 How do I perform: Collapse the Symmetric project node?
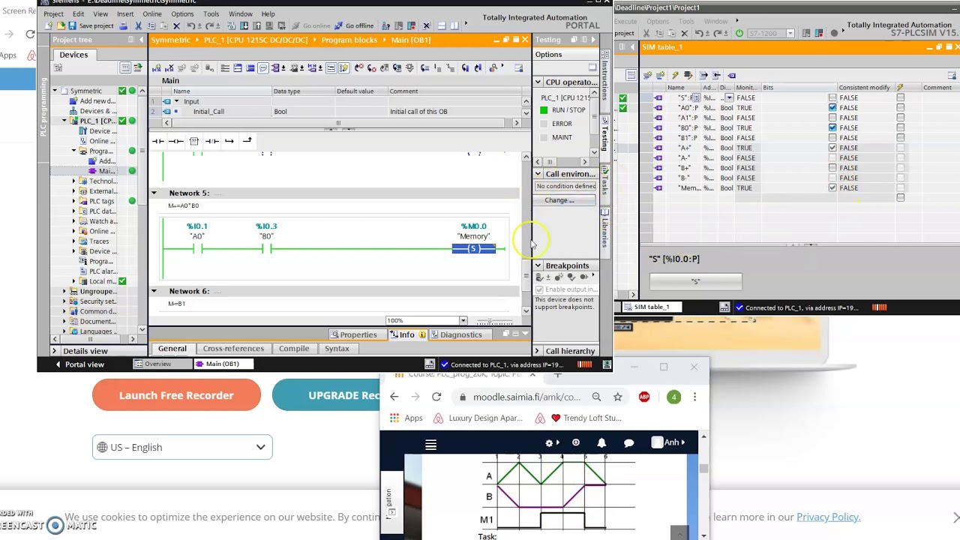(x=55, y=91)
